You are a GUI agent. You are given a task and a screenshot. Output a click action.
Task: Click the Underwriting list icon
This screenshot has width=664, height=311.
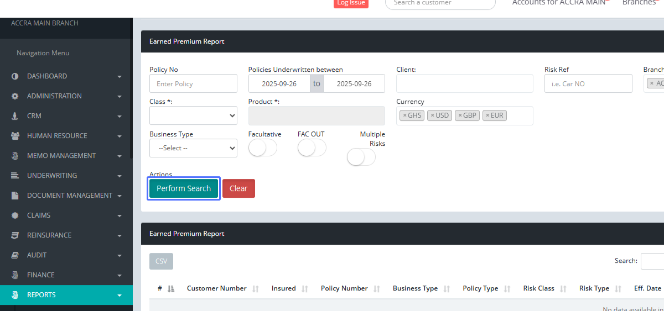coord(15,176)
